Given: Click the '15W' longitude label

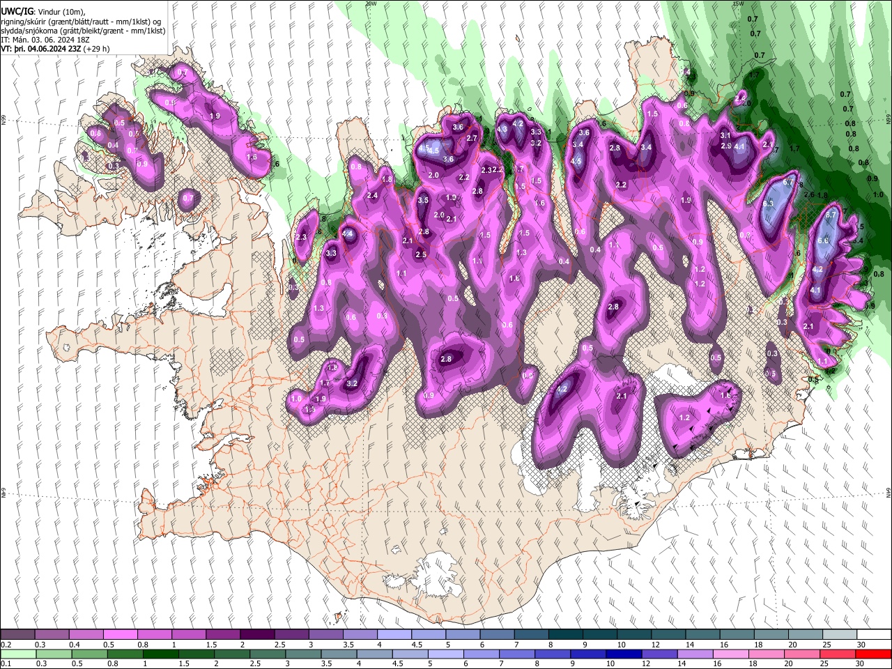Looking at the screenshot, I should (737, 3).
